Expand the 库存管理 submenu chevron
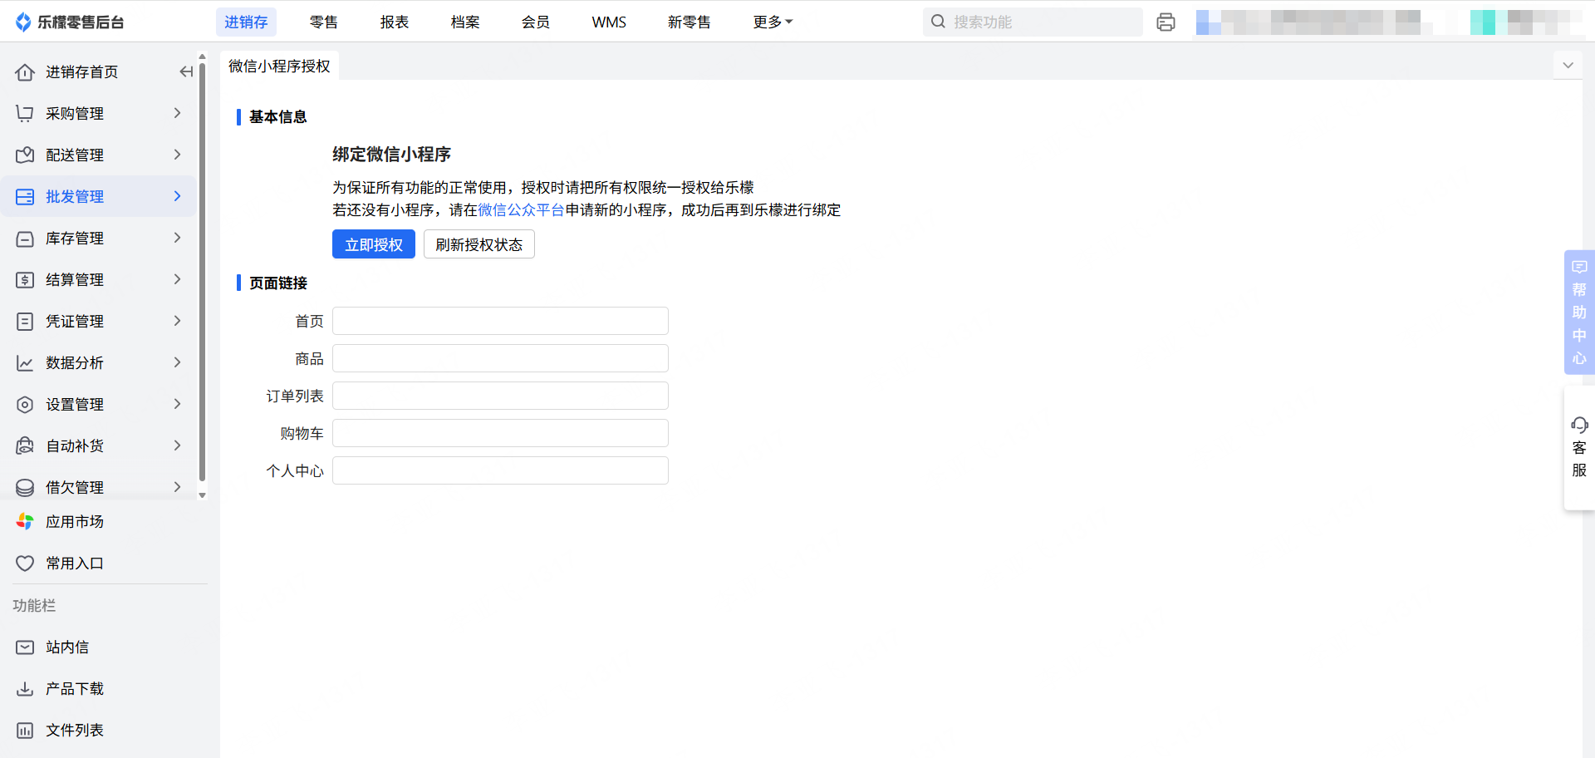The image size is (1595, 758). point(177,238)
